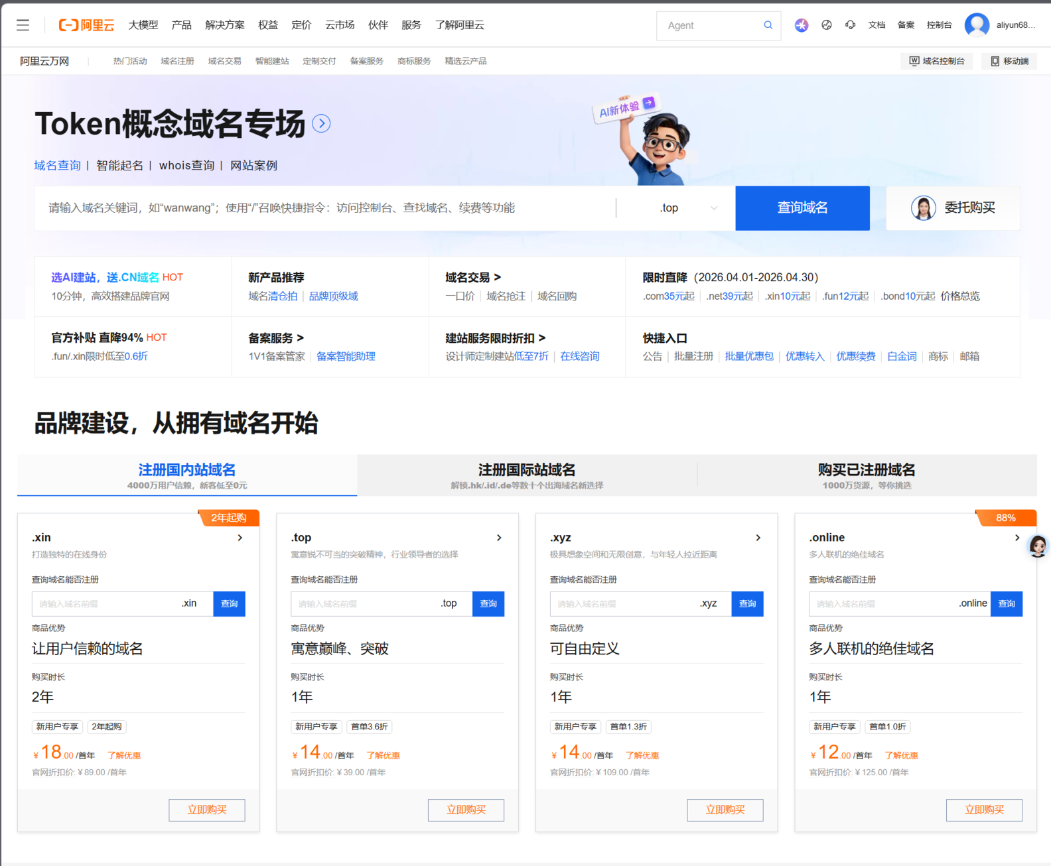Click the phone icon of 移动端

pos(995,61)
